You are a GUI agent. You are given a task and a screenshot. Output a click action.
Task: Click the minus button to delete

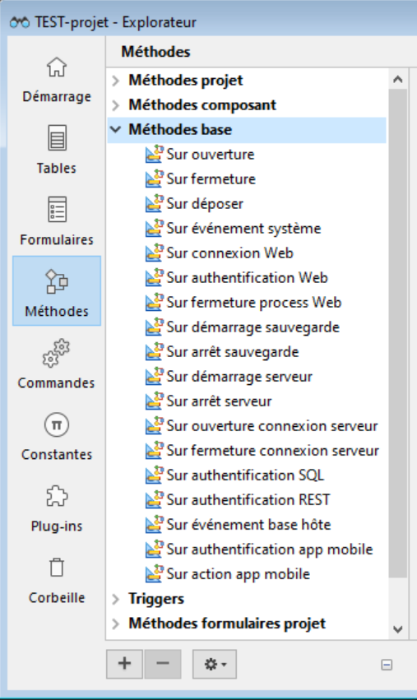163,665
